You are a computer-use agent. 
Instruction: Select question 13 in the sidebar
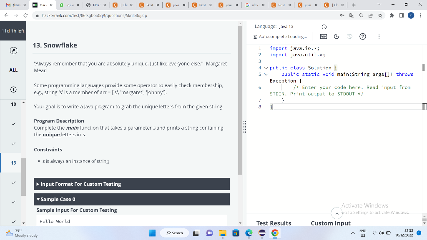click(x=13, y=162)
